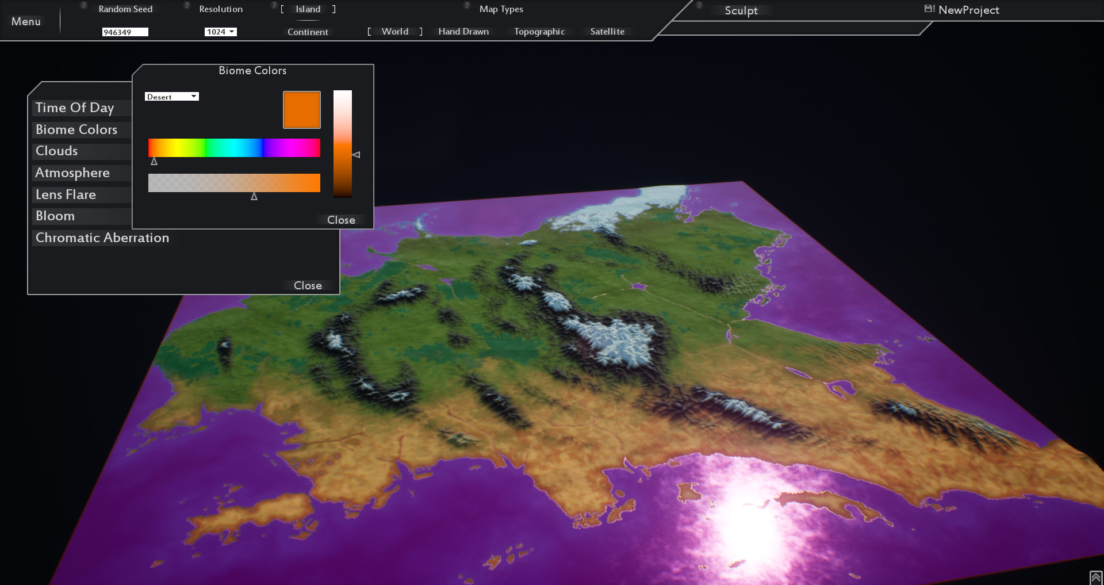Click the left bracket before the World option
The height and width of the screenshot is (585, 1104).
coord(370,32)
